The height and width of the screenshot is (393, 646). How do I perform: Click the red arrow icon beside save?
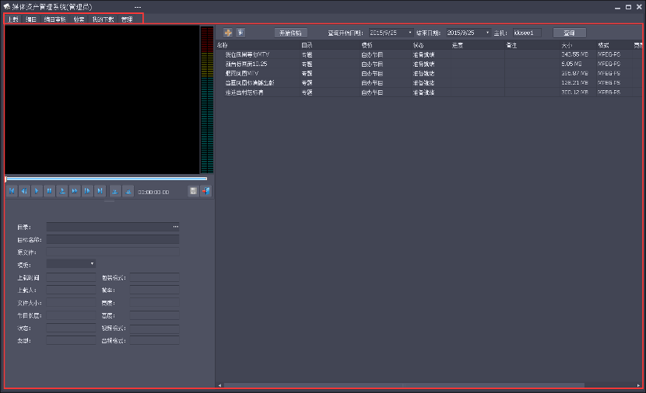pos(205,190)
